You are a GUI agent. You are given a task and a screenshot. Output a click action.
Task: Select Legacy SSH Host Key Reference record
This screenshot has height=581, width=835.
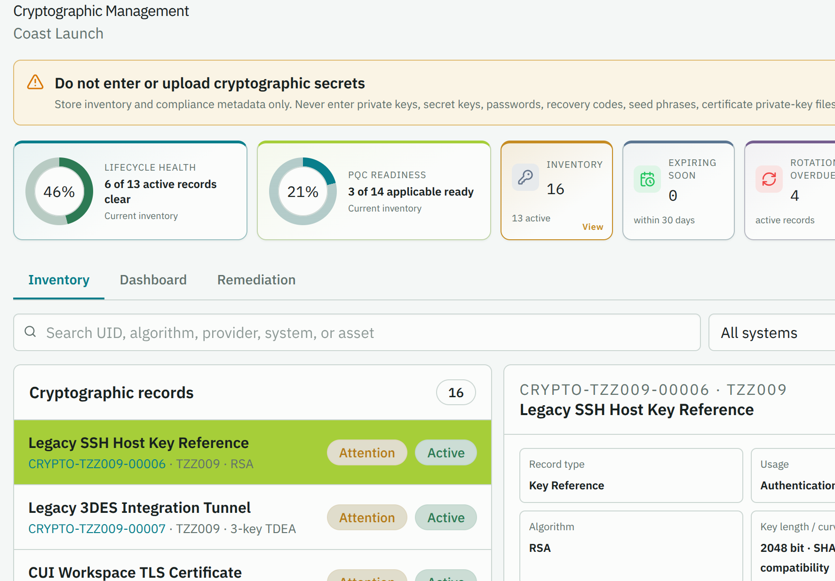pos(253,453)
